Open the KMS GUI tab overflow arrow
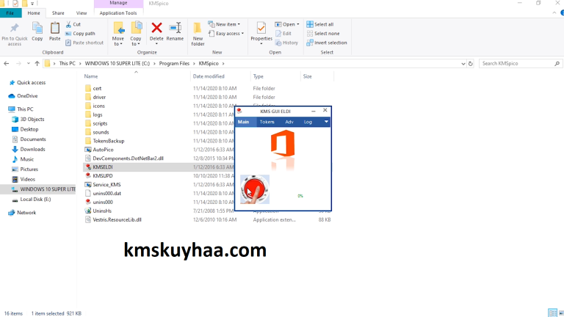 coord(326,122)
